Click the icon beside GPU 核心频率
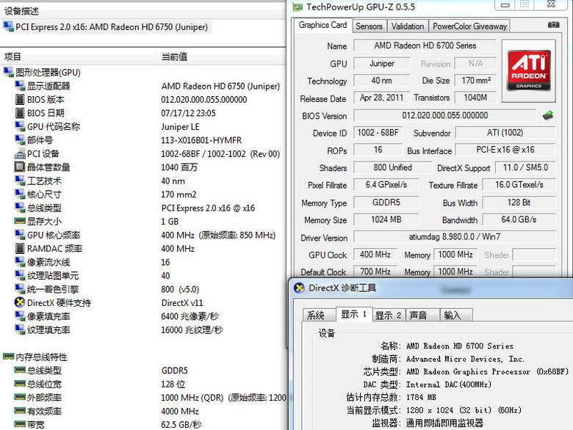The height and width of the screenshot is (430, 573). (20, 234)
